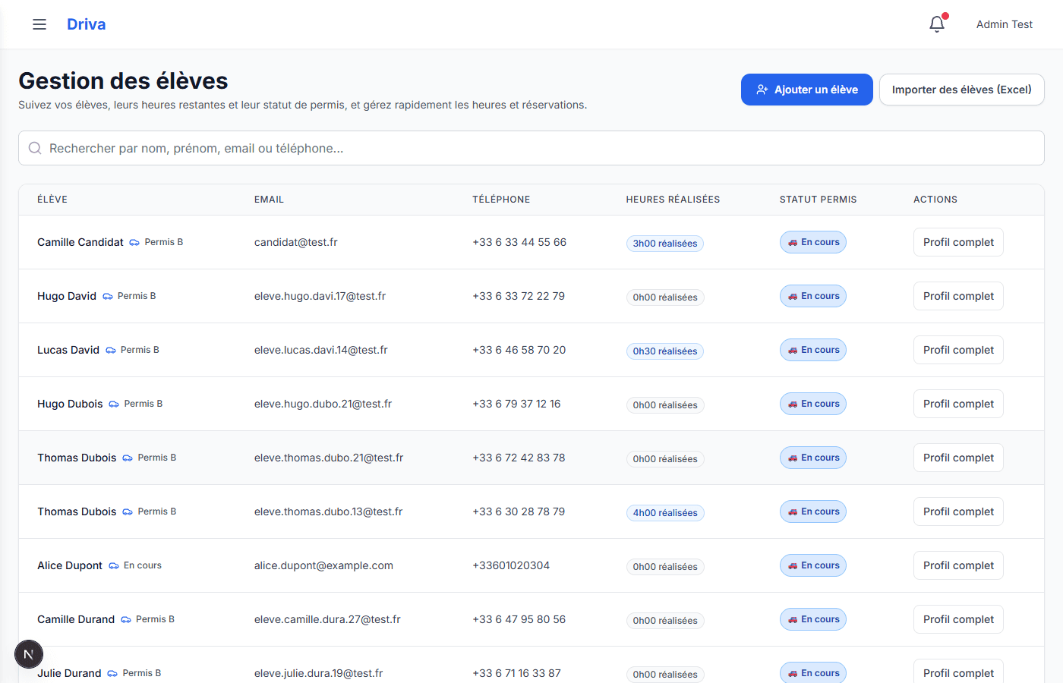Click En cours status badge for Hugo Dubois
1063x683 pixels.
[x=812, y=404]
